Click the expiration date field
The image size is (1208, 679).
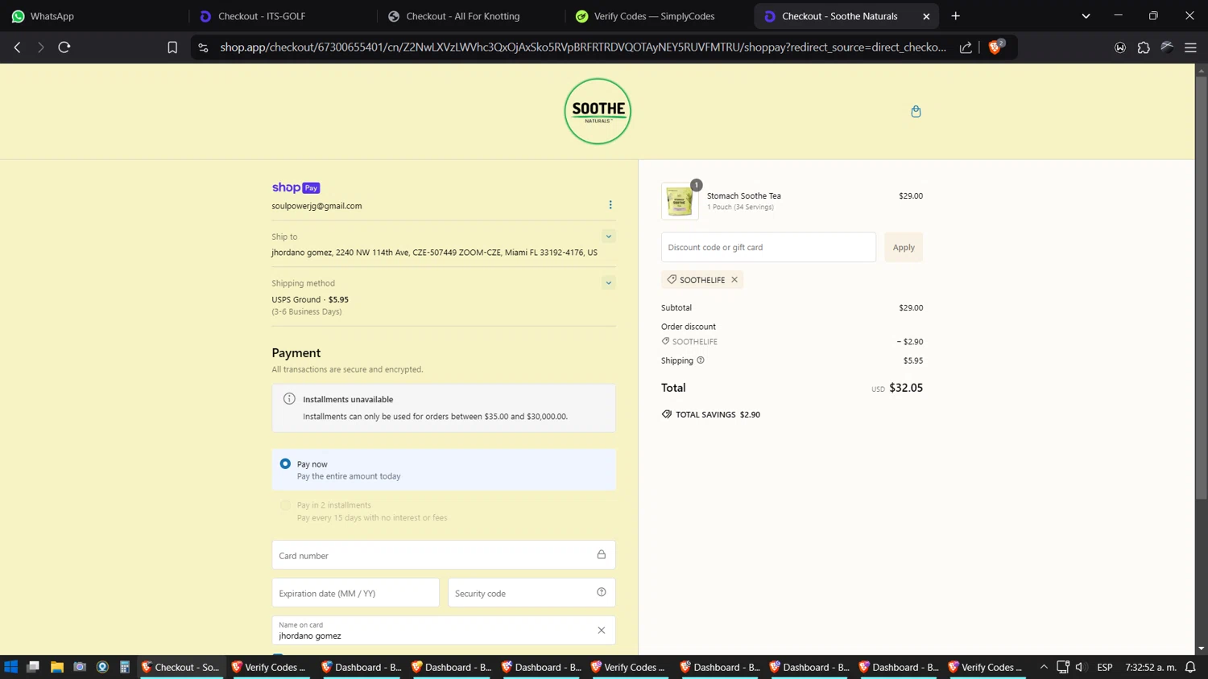coord(356,593)
